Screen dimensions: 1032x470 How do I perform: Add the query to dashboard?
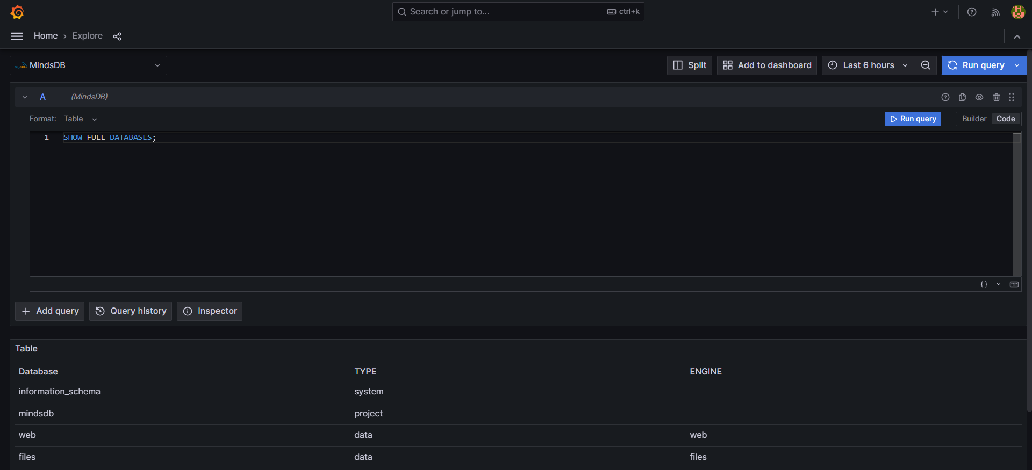(x=767, y=65)
